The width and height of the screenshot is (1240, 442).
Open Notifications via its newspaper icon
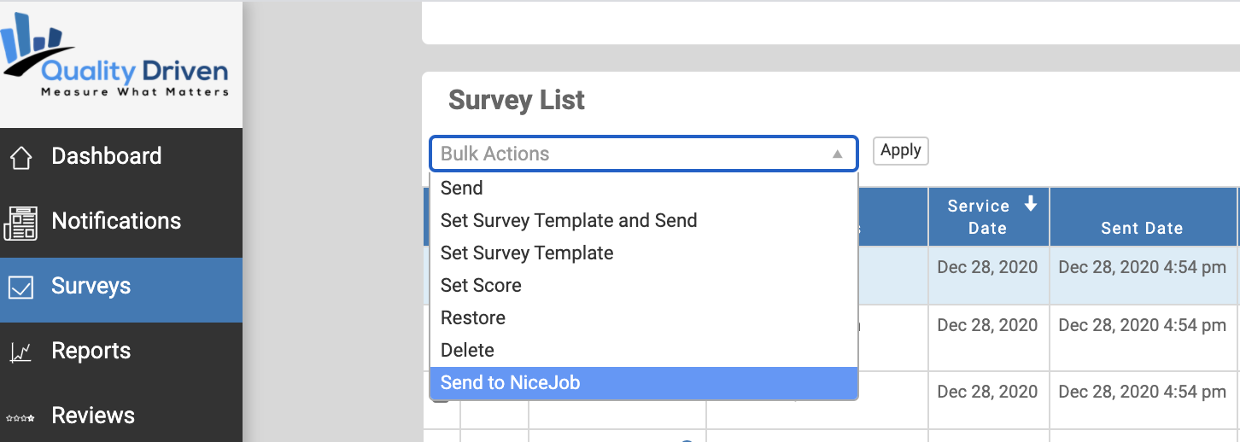coord(20,222)
